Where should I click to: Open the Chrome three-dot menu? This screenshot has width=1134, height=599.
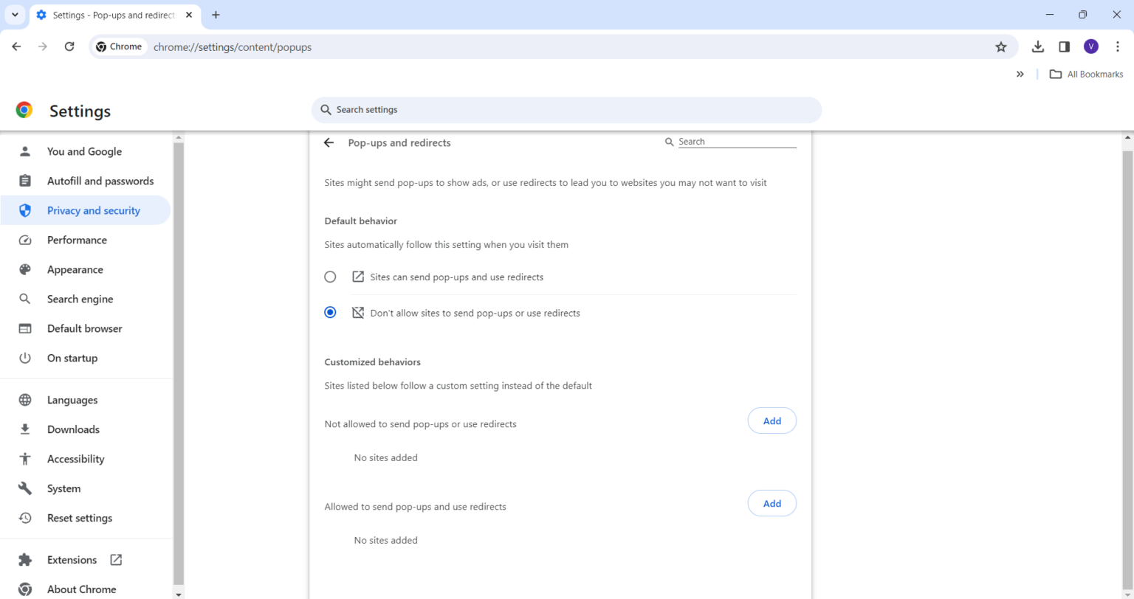click(1118, 46)
